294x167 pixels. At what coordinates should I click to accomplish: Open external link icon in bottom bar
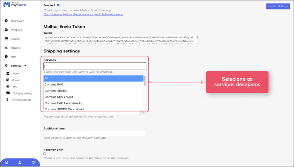pyautogui.click(x=7, y=162)
